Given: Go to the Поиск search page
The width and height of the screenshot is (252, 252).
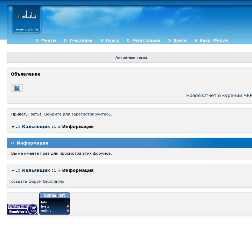Looking at the screenshot, I should [x=112, y=40].
